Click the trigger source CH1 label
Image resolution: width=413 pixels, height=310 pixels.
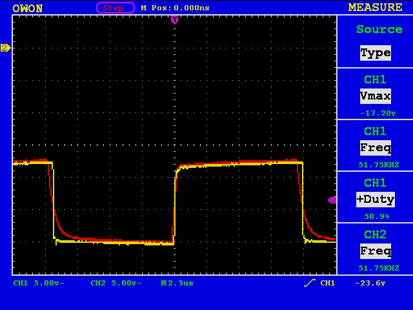pyautogui.click(x=327, y=283)
